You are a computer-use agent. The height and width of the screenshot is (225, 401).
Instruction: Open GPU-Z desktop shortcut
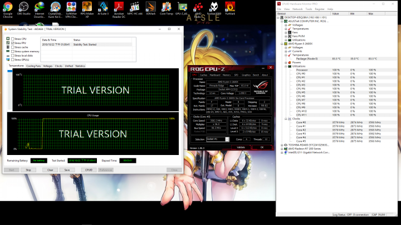182,8
